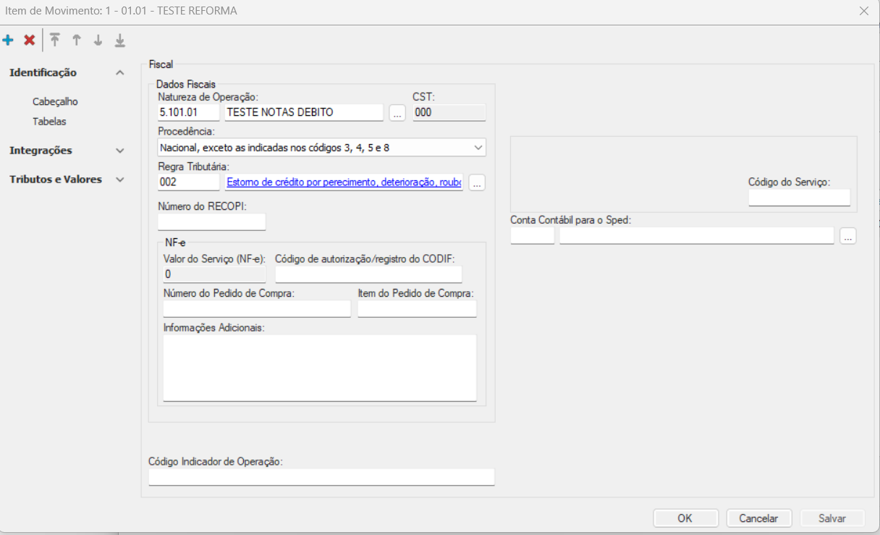The height and width of the screenshot is (535, 880).
Task: Click the Item do Pedido de Compra field
Action: [x=418, y=309]
